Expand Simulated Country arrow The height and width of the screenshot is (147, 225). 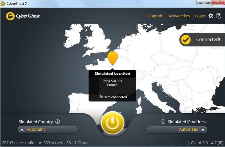pyautogui.click(x=22, y=130)
